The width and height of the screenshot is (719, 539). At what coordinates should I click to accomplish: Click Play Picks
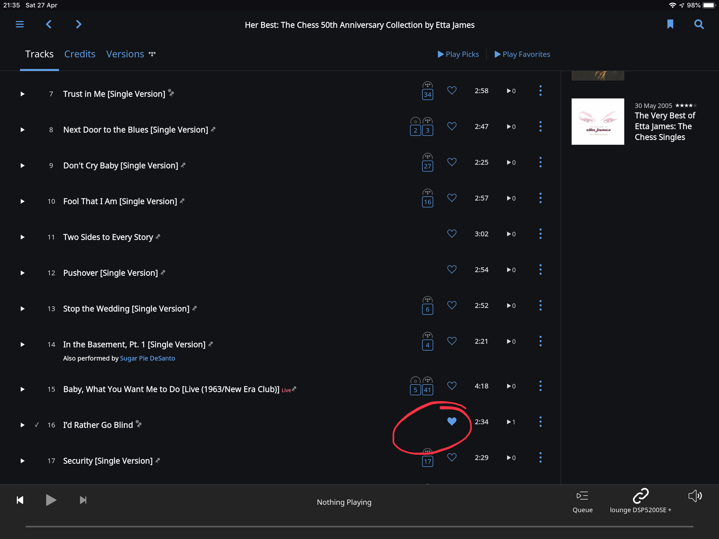coord(458,54)
